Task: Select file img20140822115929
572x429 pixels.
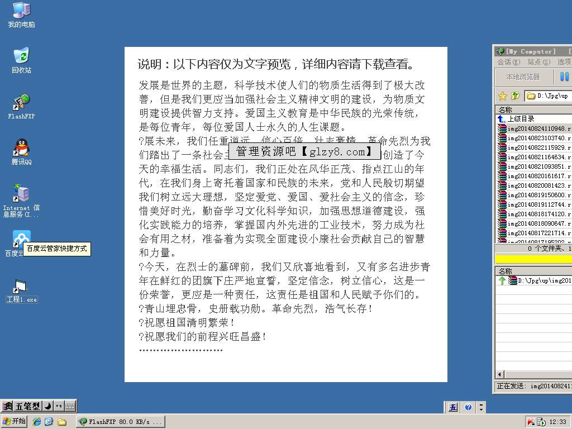Action: tap(534, 147)
